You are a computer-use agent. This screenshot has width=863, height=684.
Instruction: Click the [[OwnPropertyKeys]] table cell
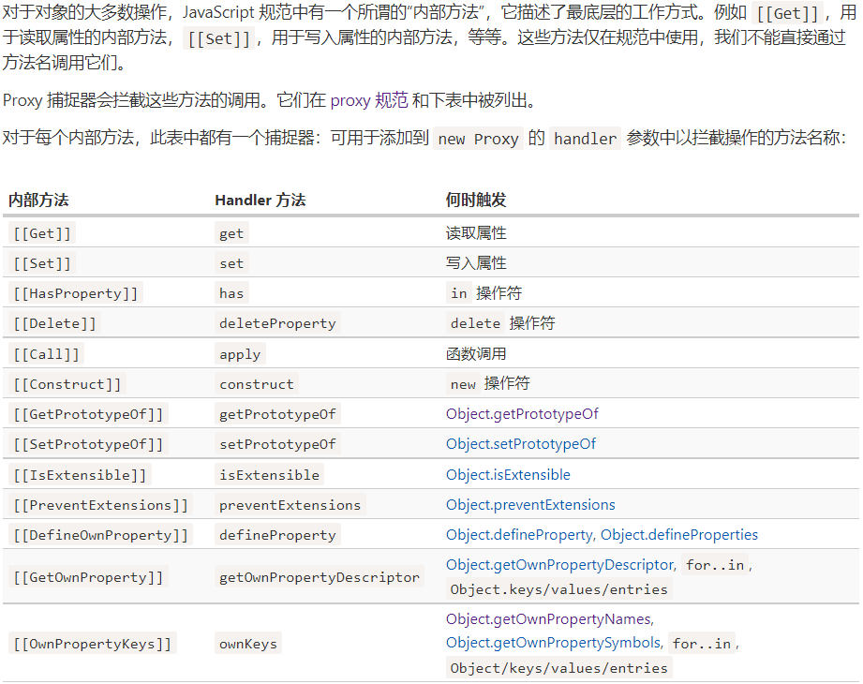93,644
